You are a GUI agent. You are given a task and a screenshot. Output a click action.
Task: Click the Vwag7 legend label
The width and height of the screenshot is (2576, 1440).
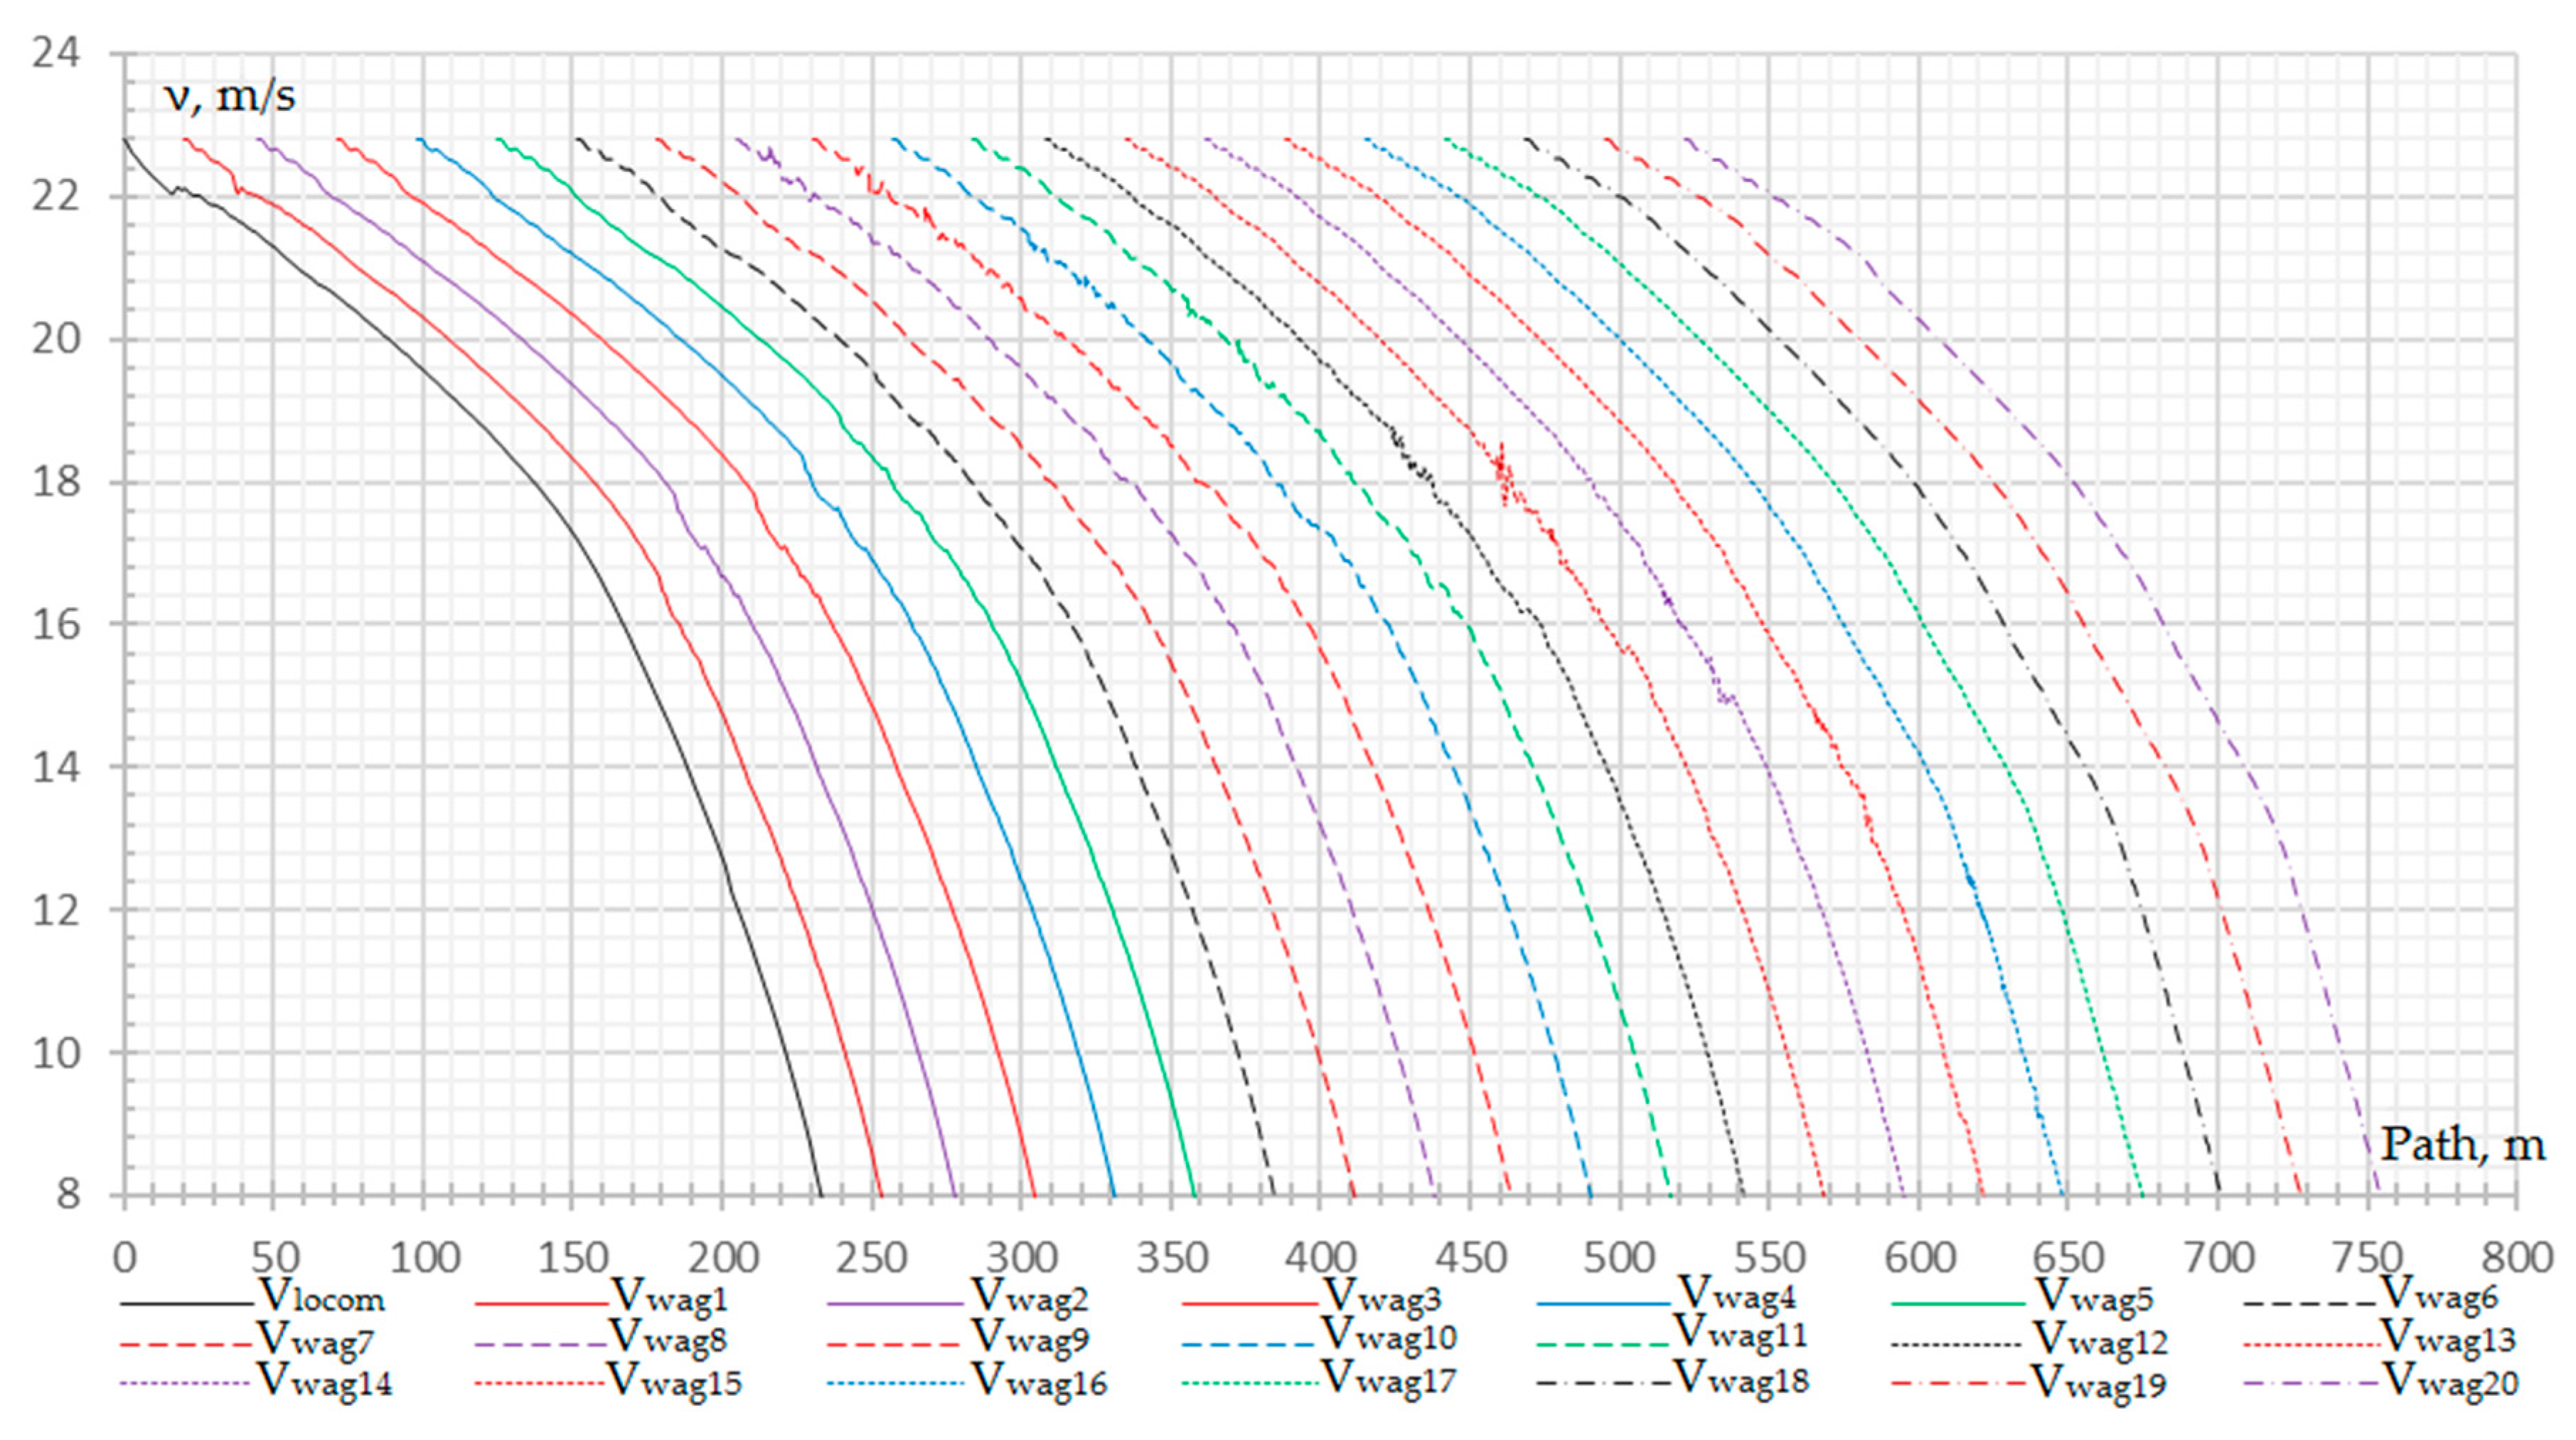315,1340
